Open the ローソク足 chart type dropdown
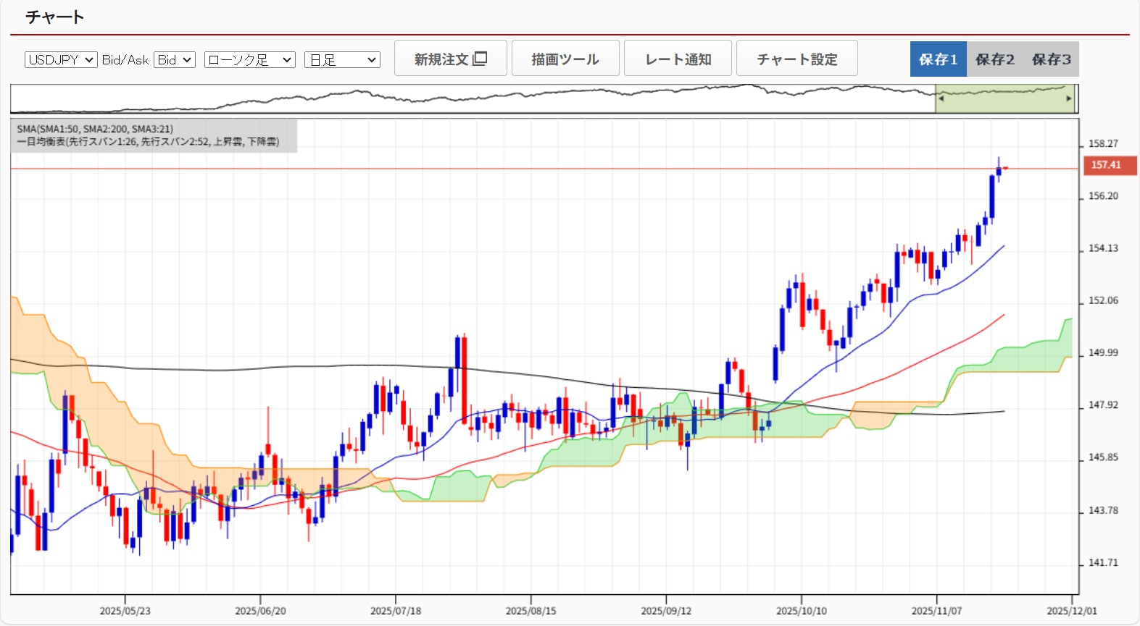This screenshot has height=626, width=1140. click(x=249, y=59)
